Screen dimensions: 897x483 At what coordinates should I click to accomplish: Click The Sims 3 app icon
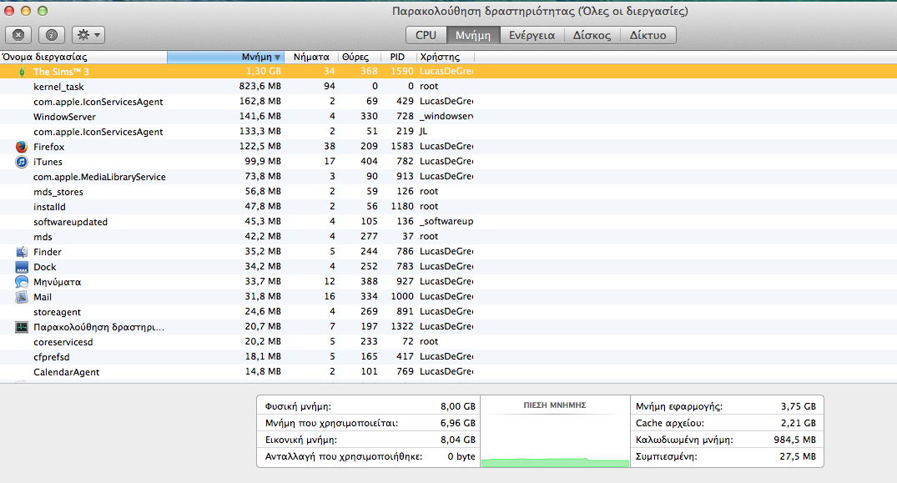tap(22, 72)
